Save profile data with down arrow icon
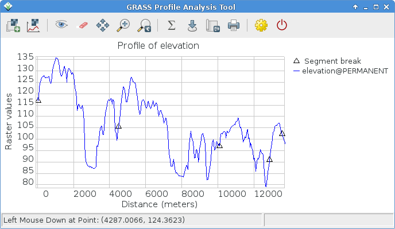Viewport: 395px width, 229px height. (192, 26)
